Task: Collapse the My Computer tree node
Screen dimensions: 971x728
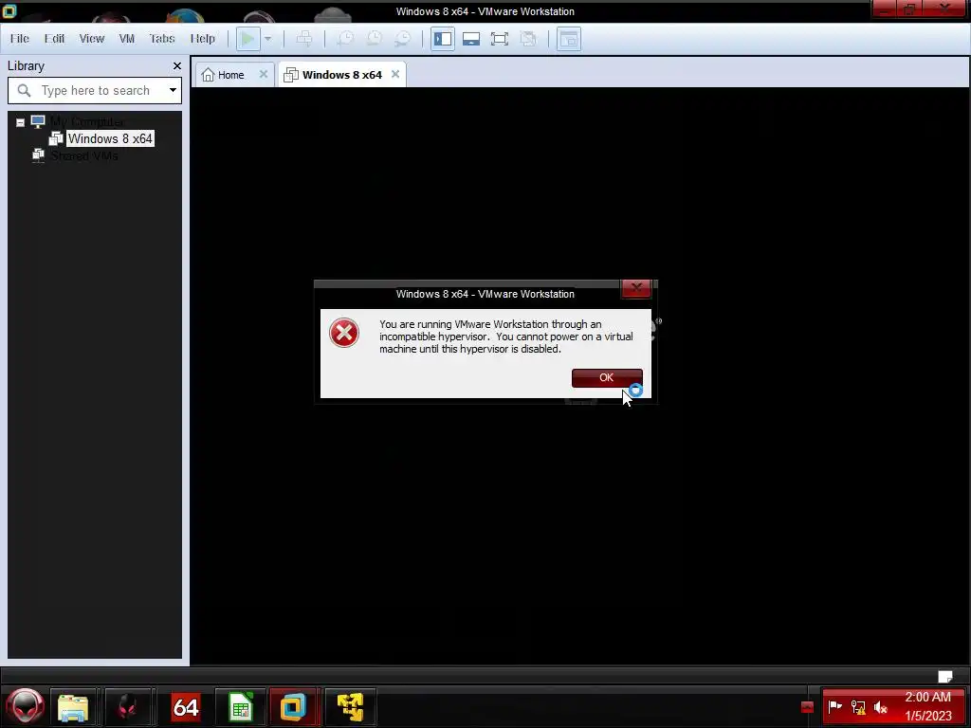Action: pyautogui.click(x=21, y=122)
